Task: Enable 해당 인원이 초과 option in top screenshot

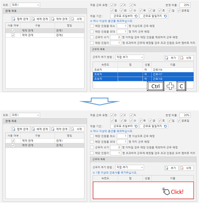Action: pyautogui.click(x=92, y=43)
